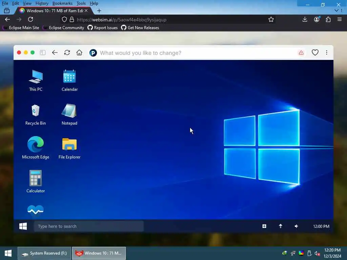Open the Recycle Bin icon
347x260 pixels.
[x=35, y=114]
